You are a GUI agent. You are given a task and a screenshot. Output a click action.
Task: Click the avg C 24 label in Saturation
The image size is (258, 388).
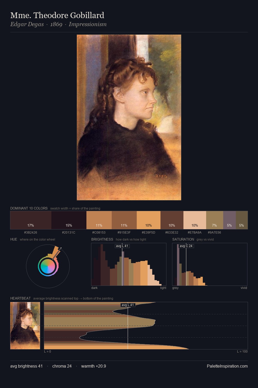tap(186, 246)
